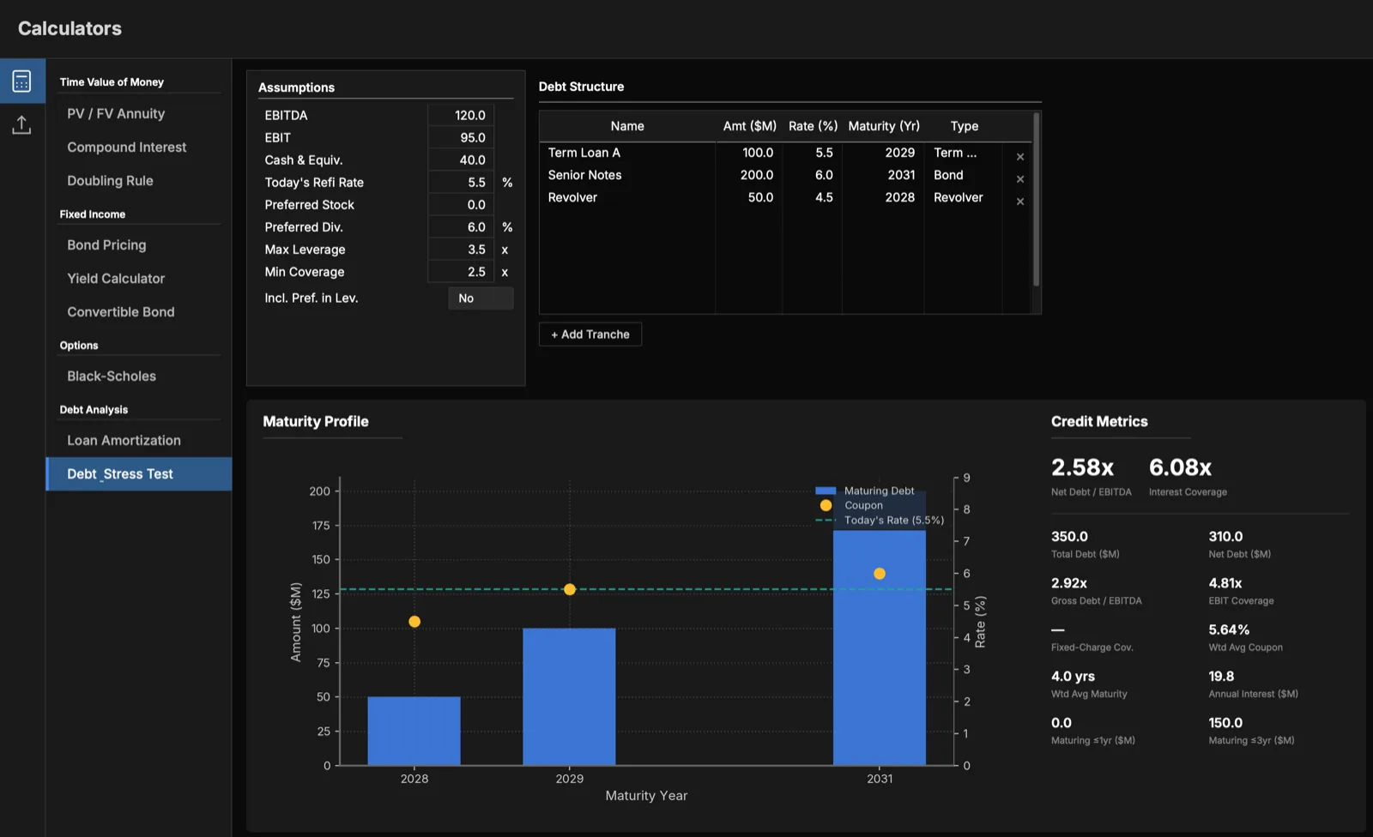Edit Preferred Div. value field

(x=461, y=226)
